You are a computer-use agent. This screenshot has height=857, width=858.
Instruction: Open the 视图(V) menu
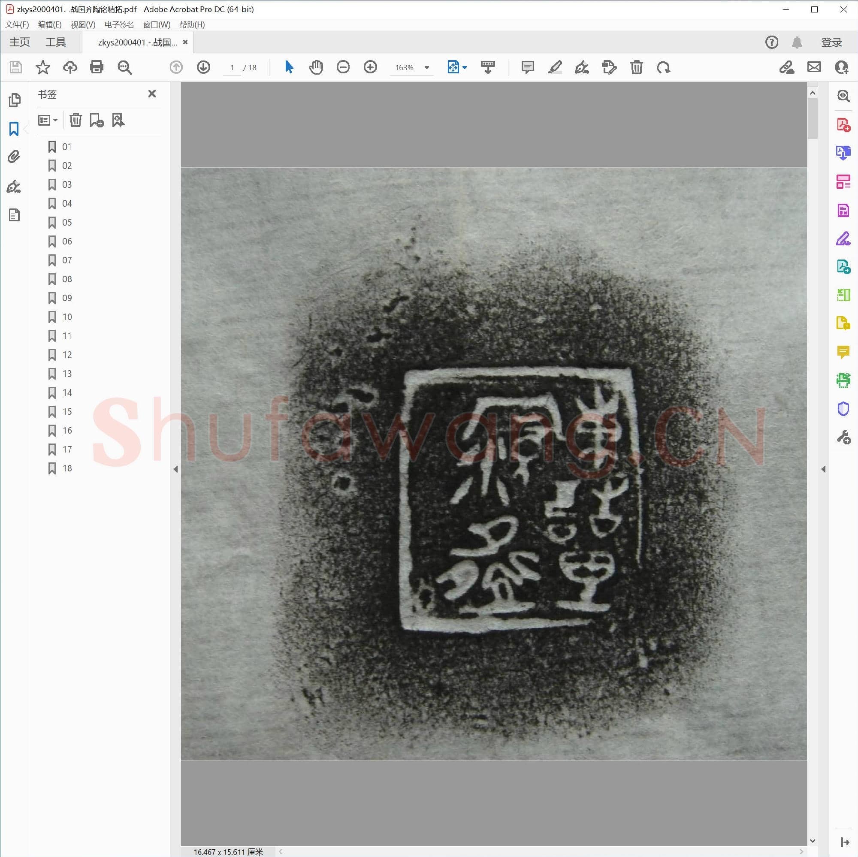tap(83, 25)
